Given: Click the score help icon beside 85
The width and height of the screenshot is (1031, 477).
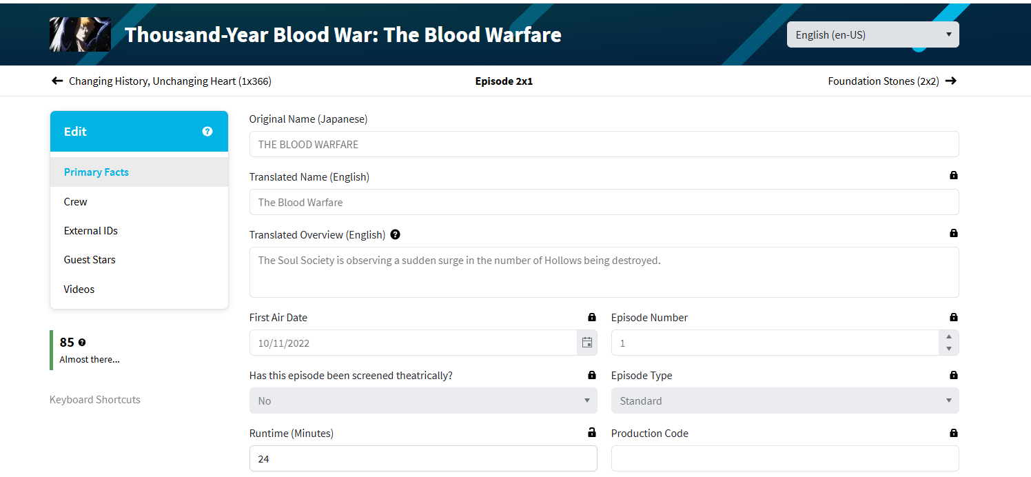Looking at the screenshot, I should pyautogui.click(x=82, y=343).
